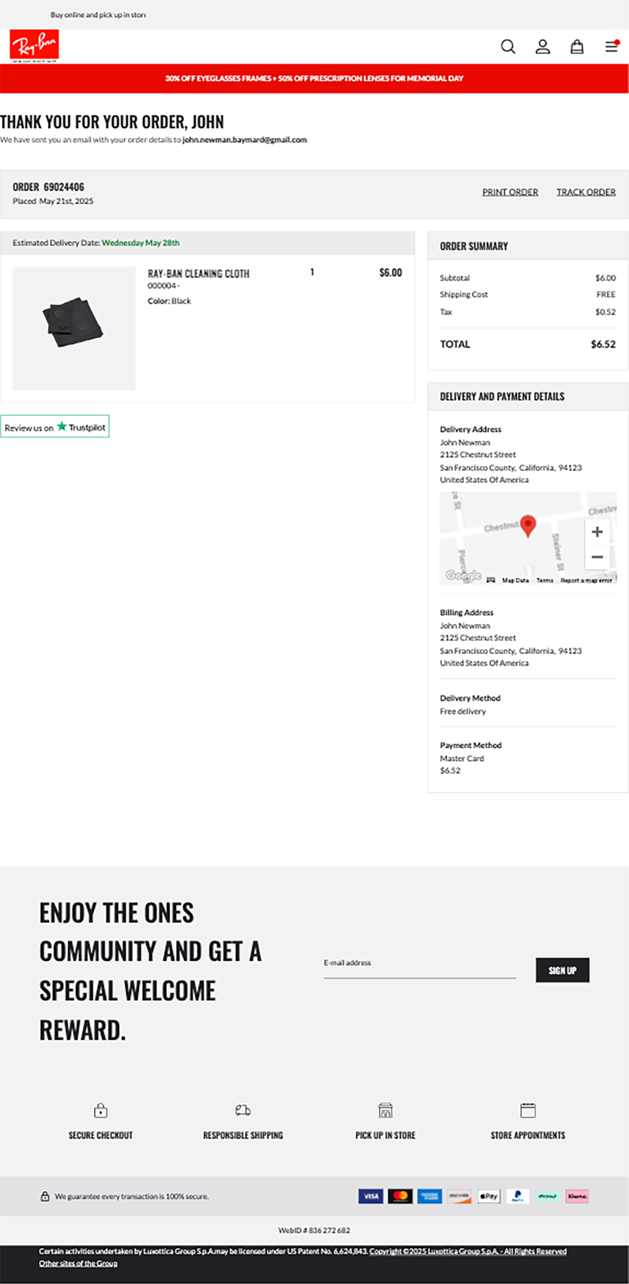Image resolution: width=629 pixels, height=1284 pixels.
Task: Zoom out on the delivery map
Action: coord(596,557)
